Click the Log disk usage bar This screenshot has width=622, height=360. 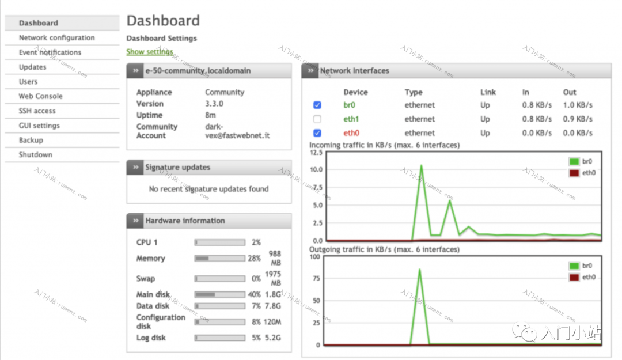click(x=220, y=338)
